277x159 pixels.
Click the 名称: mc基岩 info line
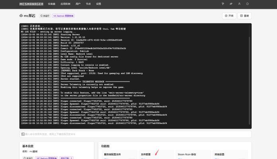[x=30, y=151]
